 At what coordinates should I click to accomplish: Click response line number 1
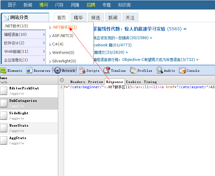point(61,87)
